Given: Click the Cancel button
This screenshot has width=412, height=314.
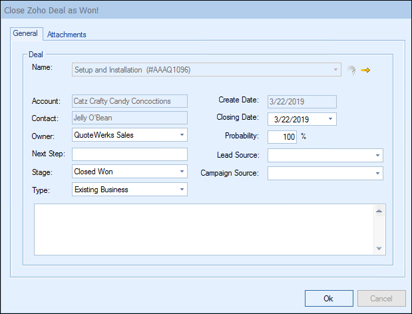Looking at the screenshot, I should pyautogui.click(x=381, y=299).
